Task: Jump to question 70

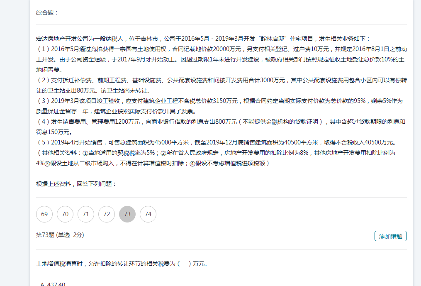Action: coord(65,214)
